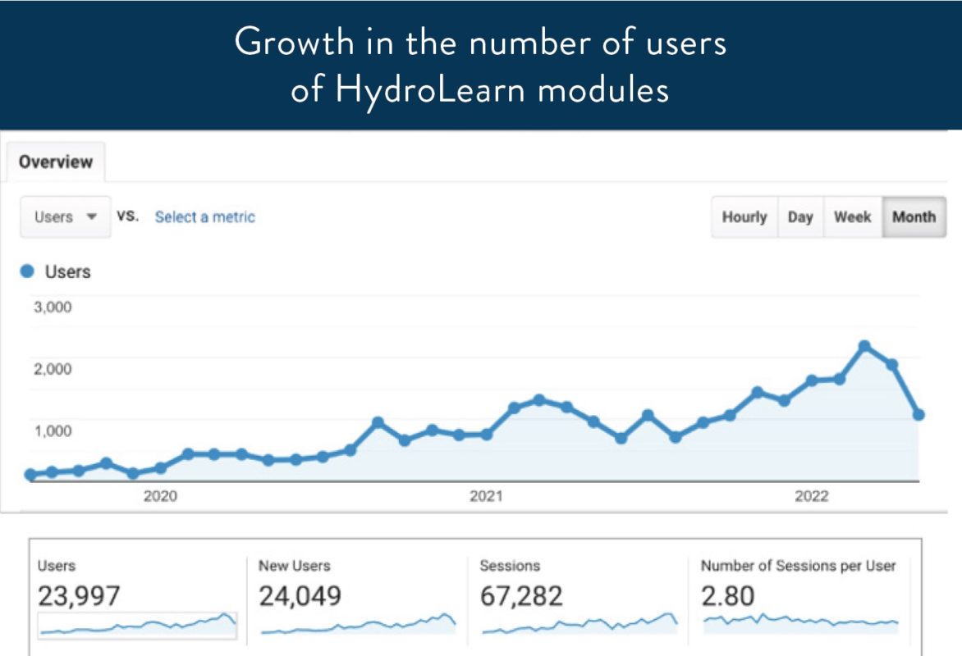Click the 67,282 Sessions total

pyautogui.click(x=521, y=596)
